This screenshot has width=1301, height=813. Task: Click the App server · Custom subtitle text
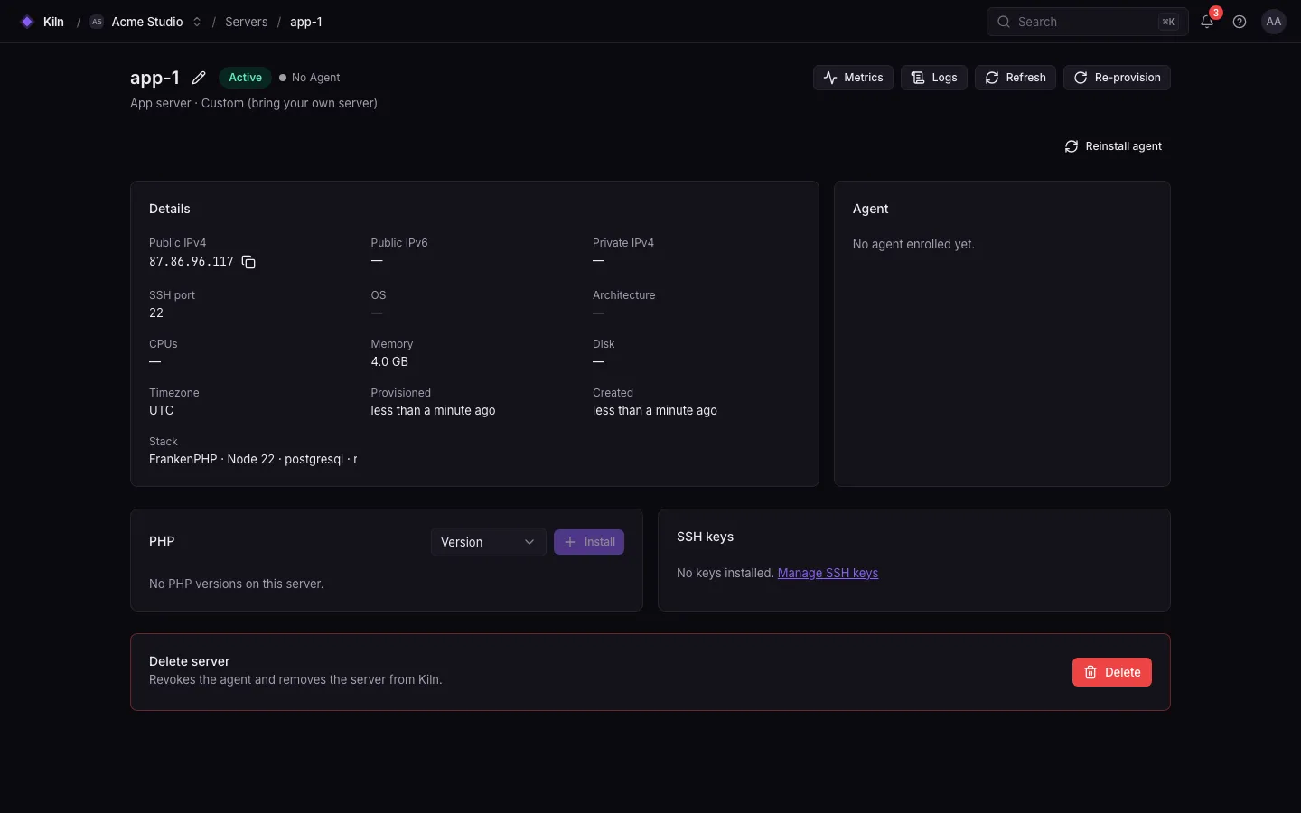[x=254, y=103]
